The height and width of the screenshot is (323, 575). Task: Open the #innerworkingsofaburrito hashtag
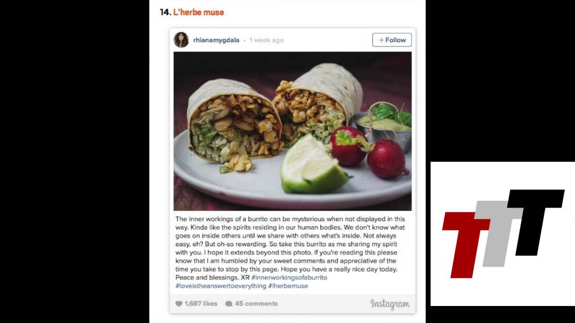[x=289, y=278]
